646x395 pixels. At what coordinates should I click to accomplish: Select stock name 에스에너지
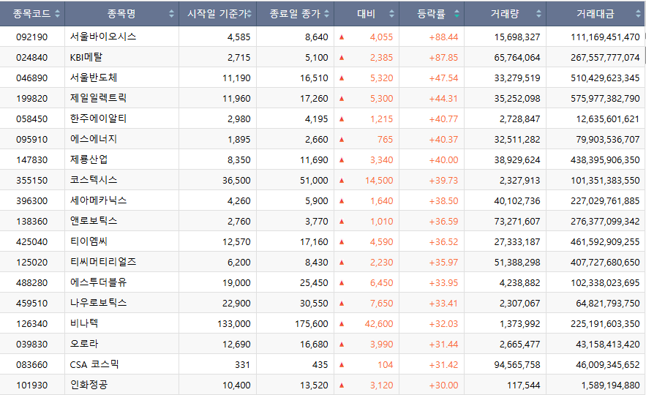tap(94, 139)
